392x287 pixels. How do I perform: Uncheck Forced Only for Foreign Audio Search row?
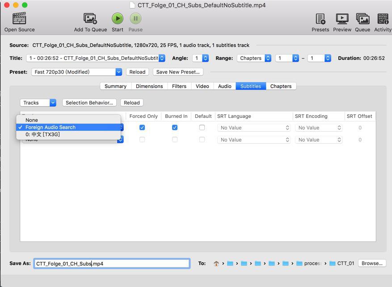[142, 128]
